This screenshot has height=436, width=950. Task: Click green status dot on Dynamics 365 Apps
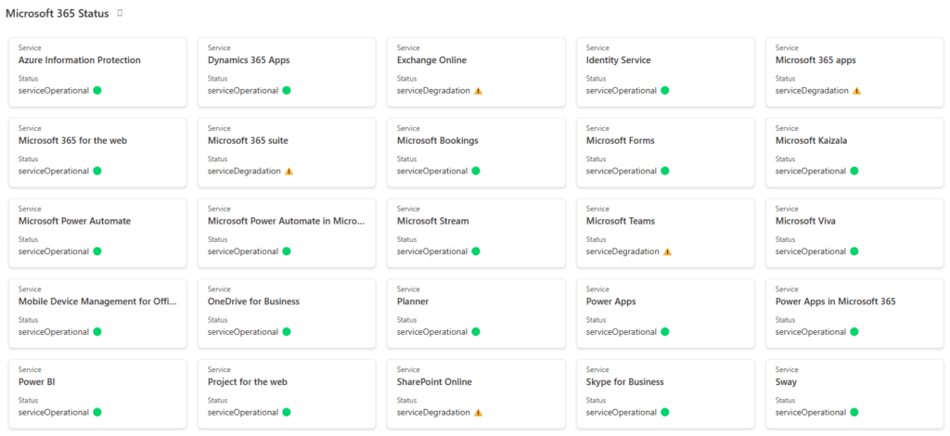click(287, 90)
